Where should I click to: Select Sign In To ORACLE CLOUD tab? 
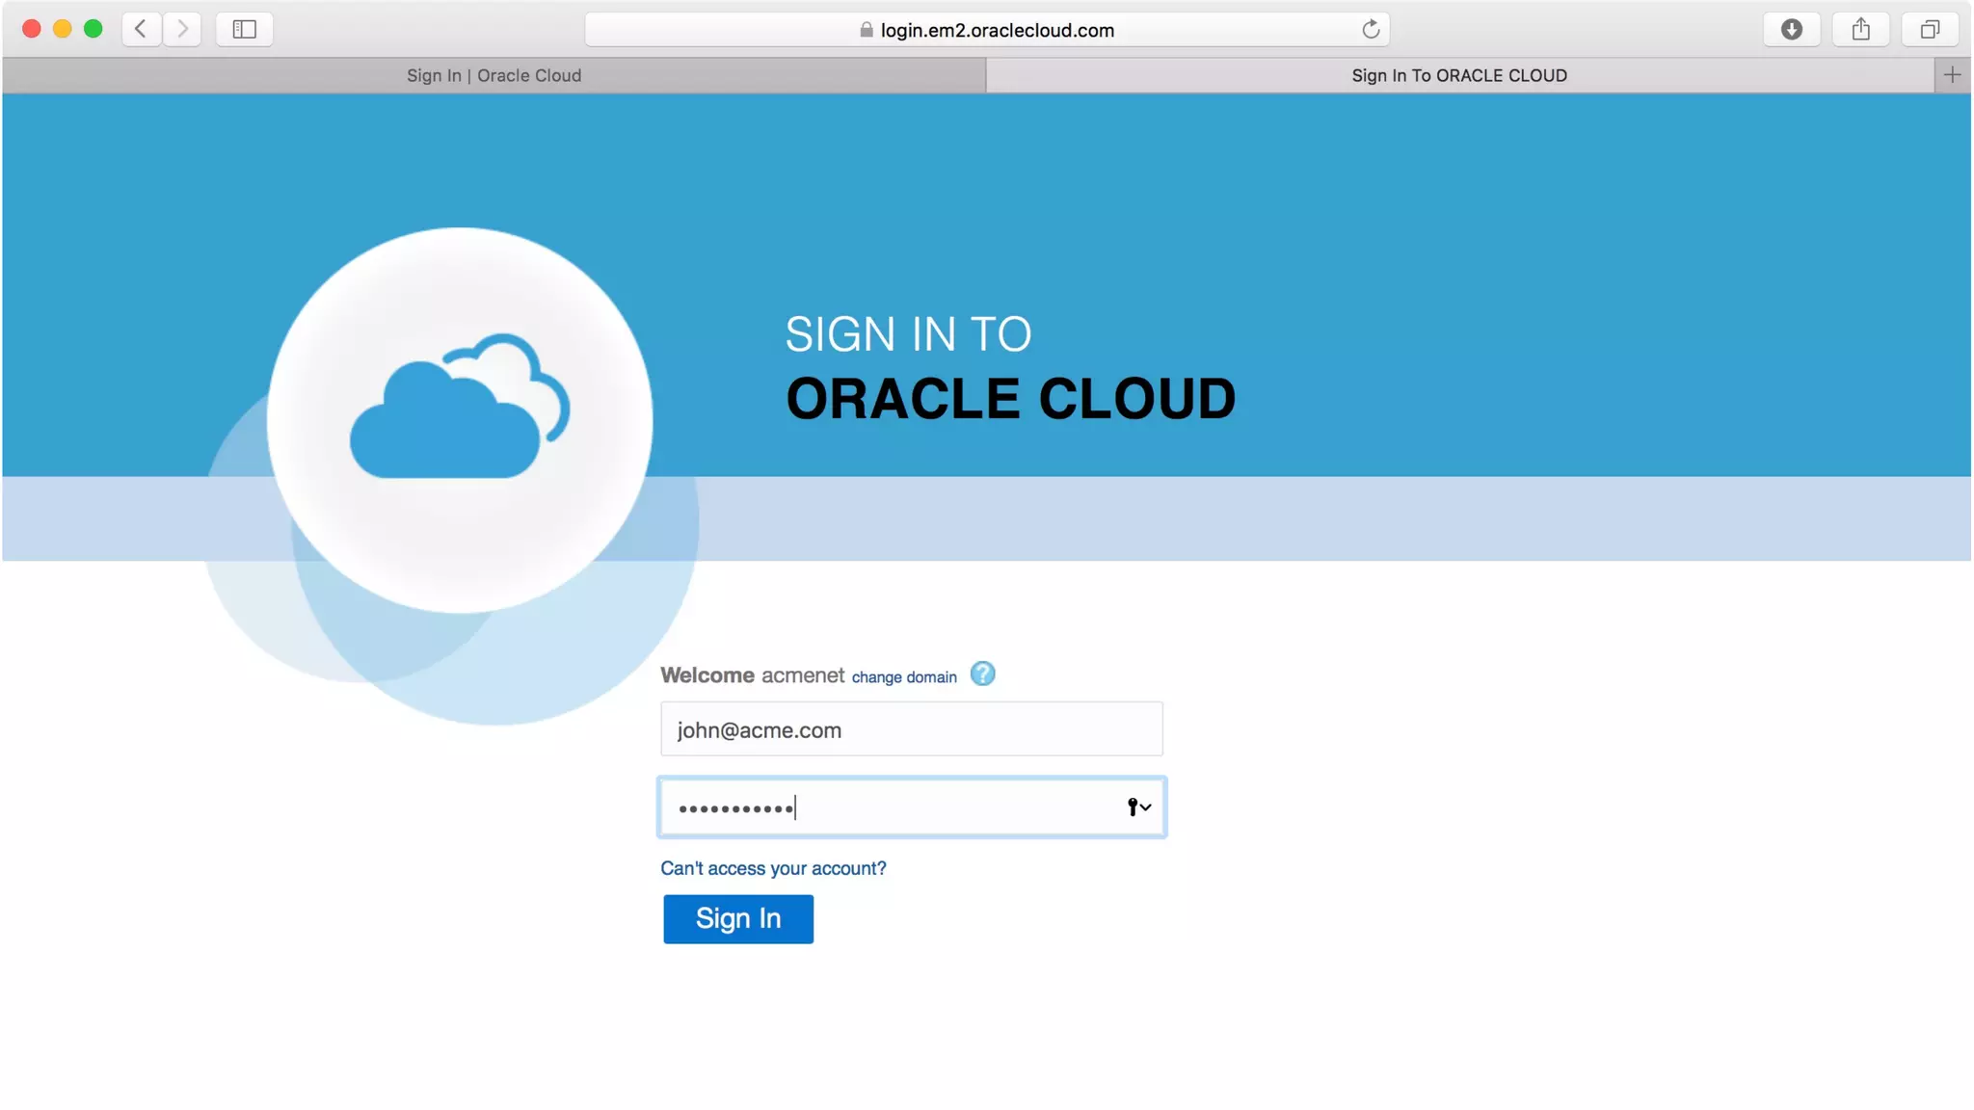click(1458, 75)
